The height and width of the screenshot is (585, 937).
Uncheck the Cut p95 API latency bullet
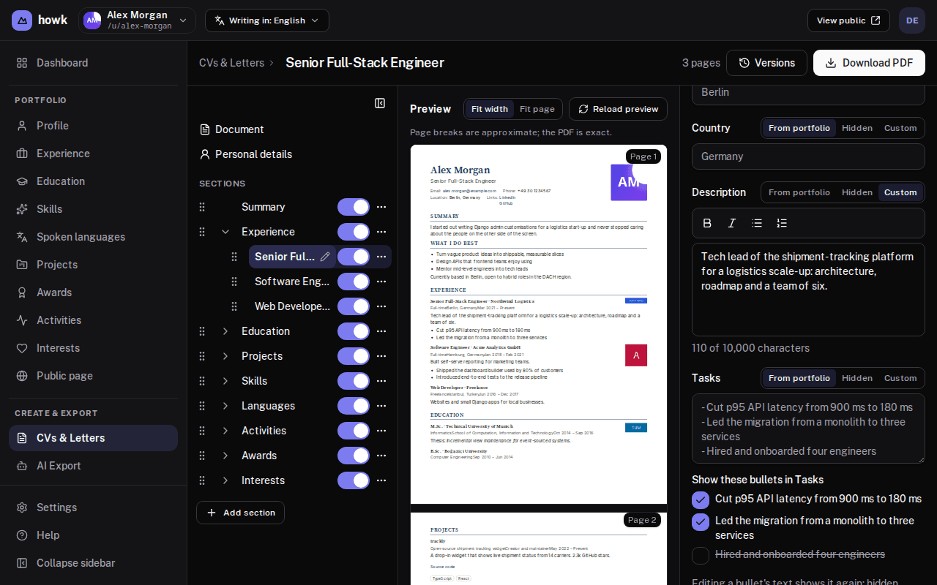701,499
